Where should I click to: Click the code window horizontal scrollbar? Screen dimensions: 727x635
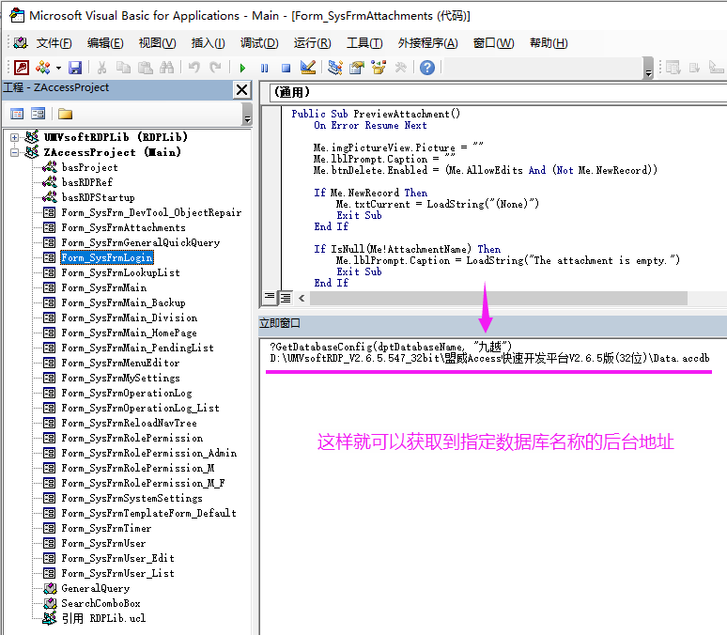[499, 299]
